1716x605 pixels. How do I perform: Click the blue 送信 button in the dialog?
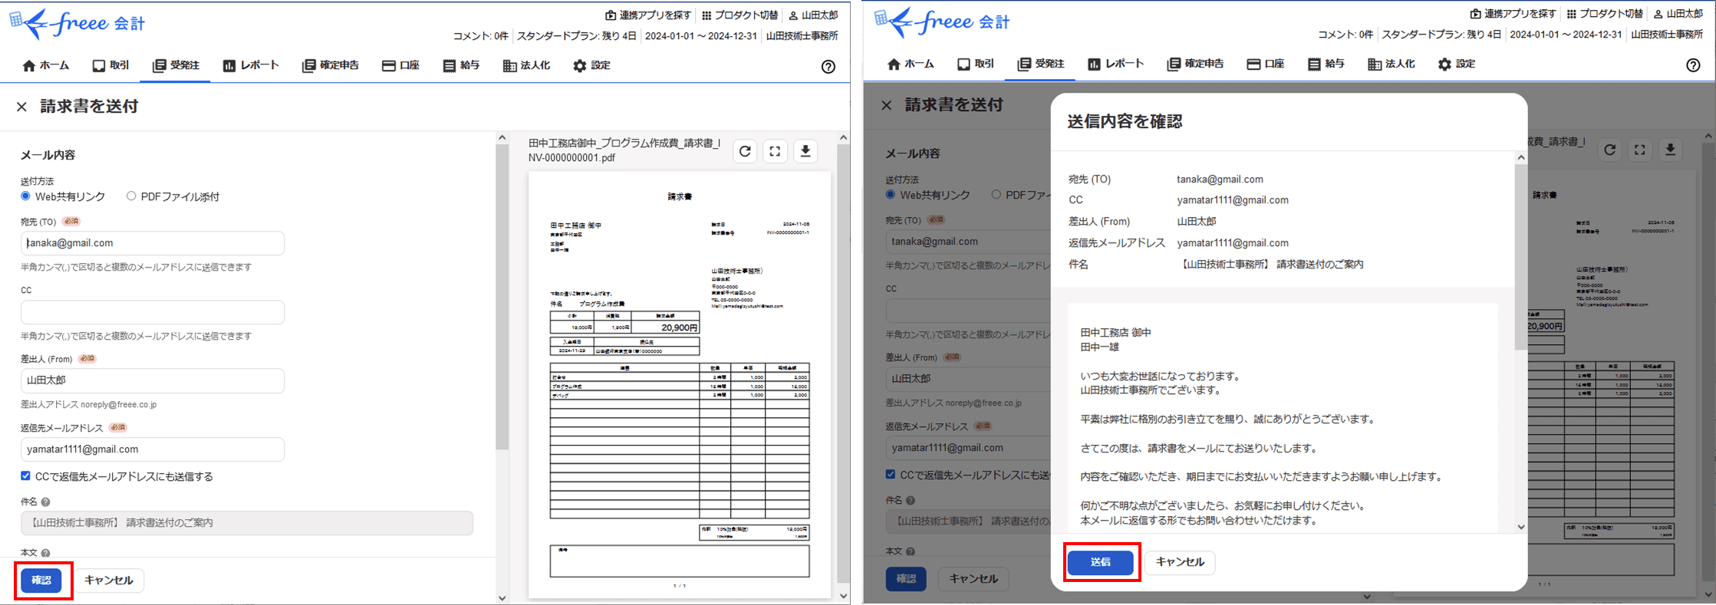pos(1101,562)
